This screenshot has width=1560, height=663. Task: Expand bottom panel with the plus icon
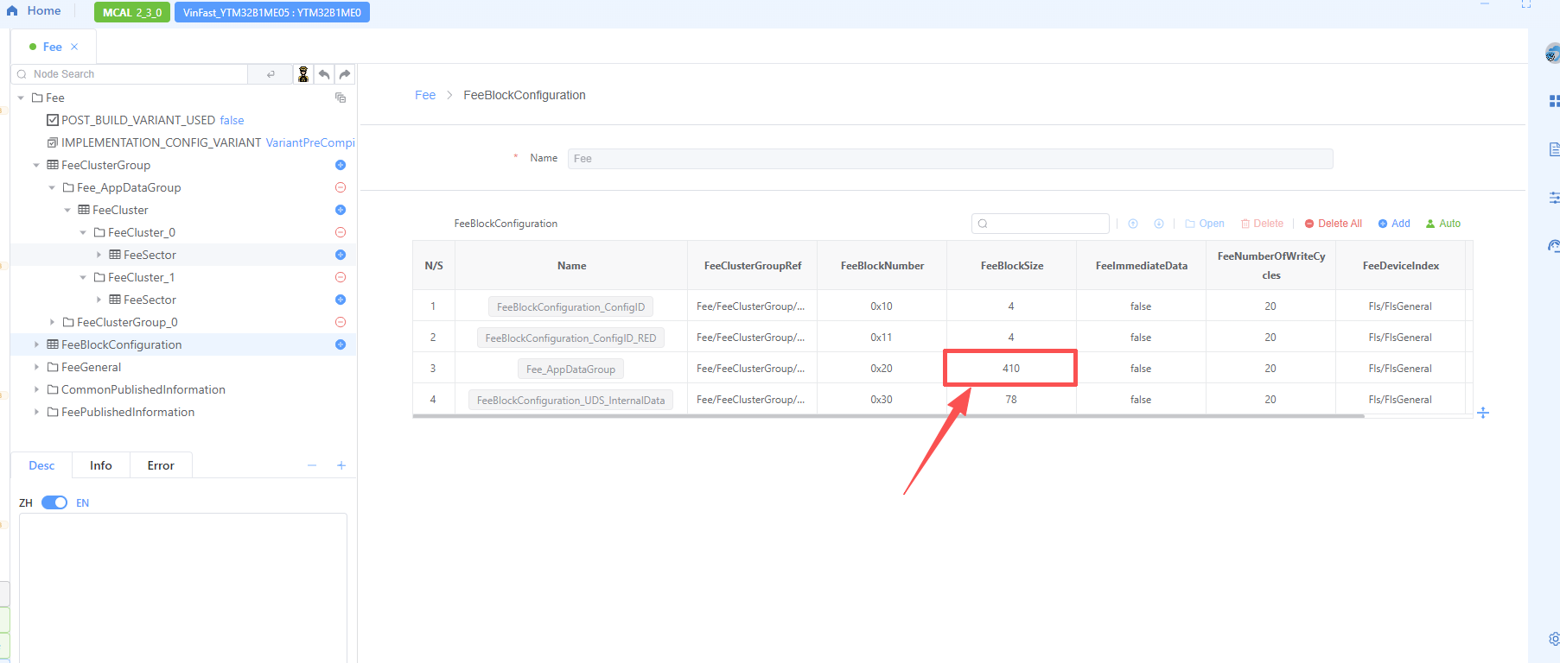pyautogui.click(x=341, y=465)
